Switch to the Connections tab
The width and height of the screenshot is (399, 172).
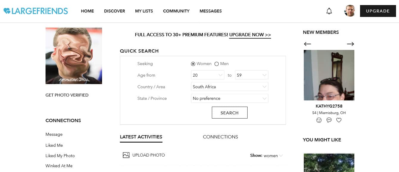point(220,137)
